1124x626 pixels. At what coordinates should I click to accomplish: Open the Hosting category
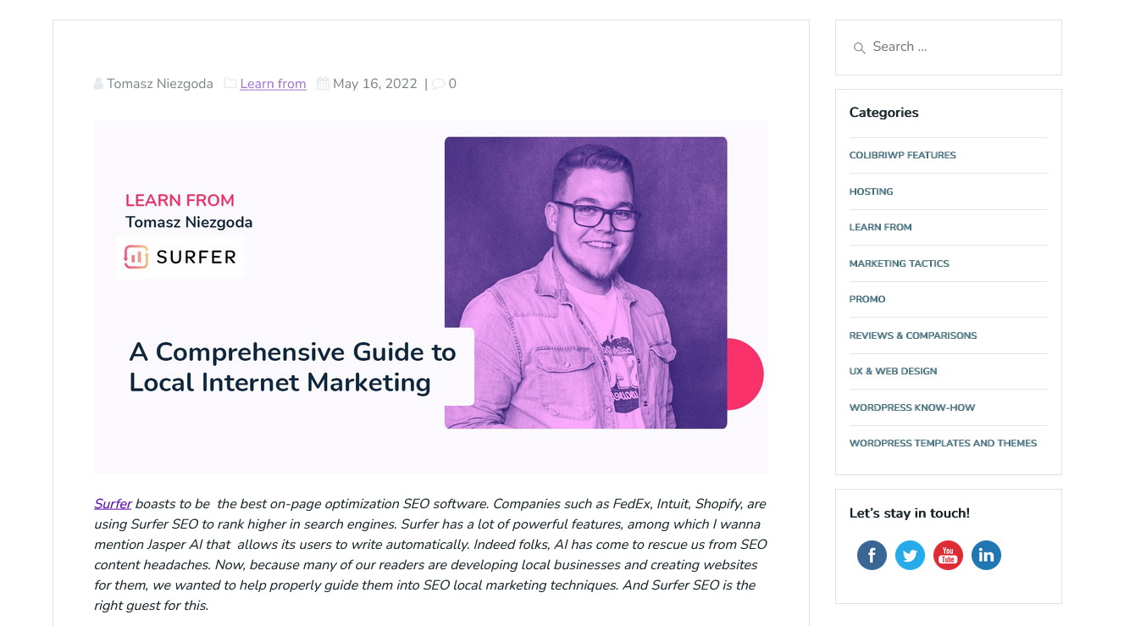point(871,191)
